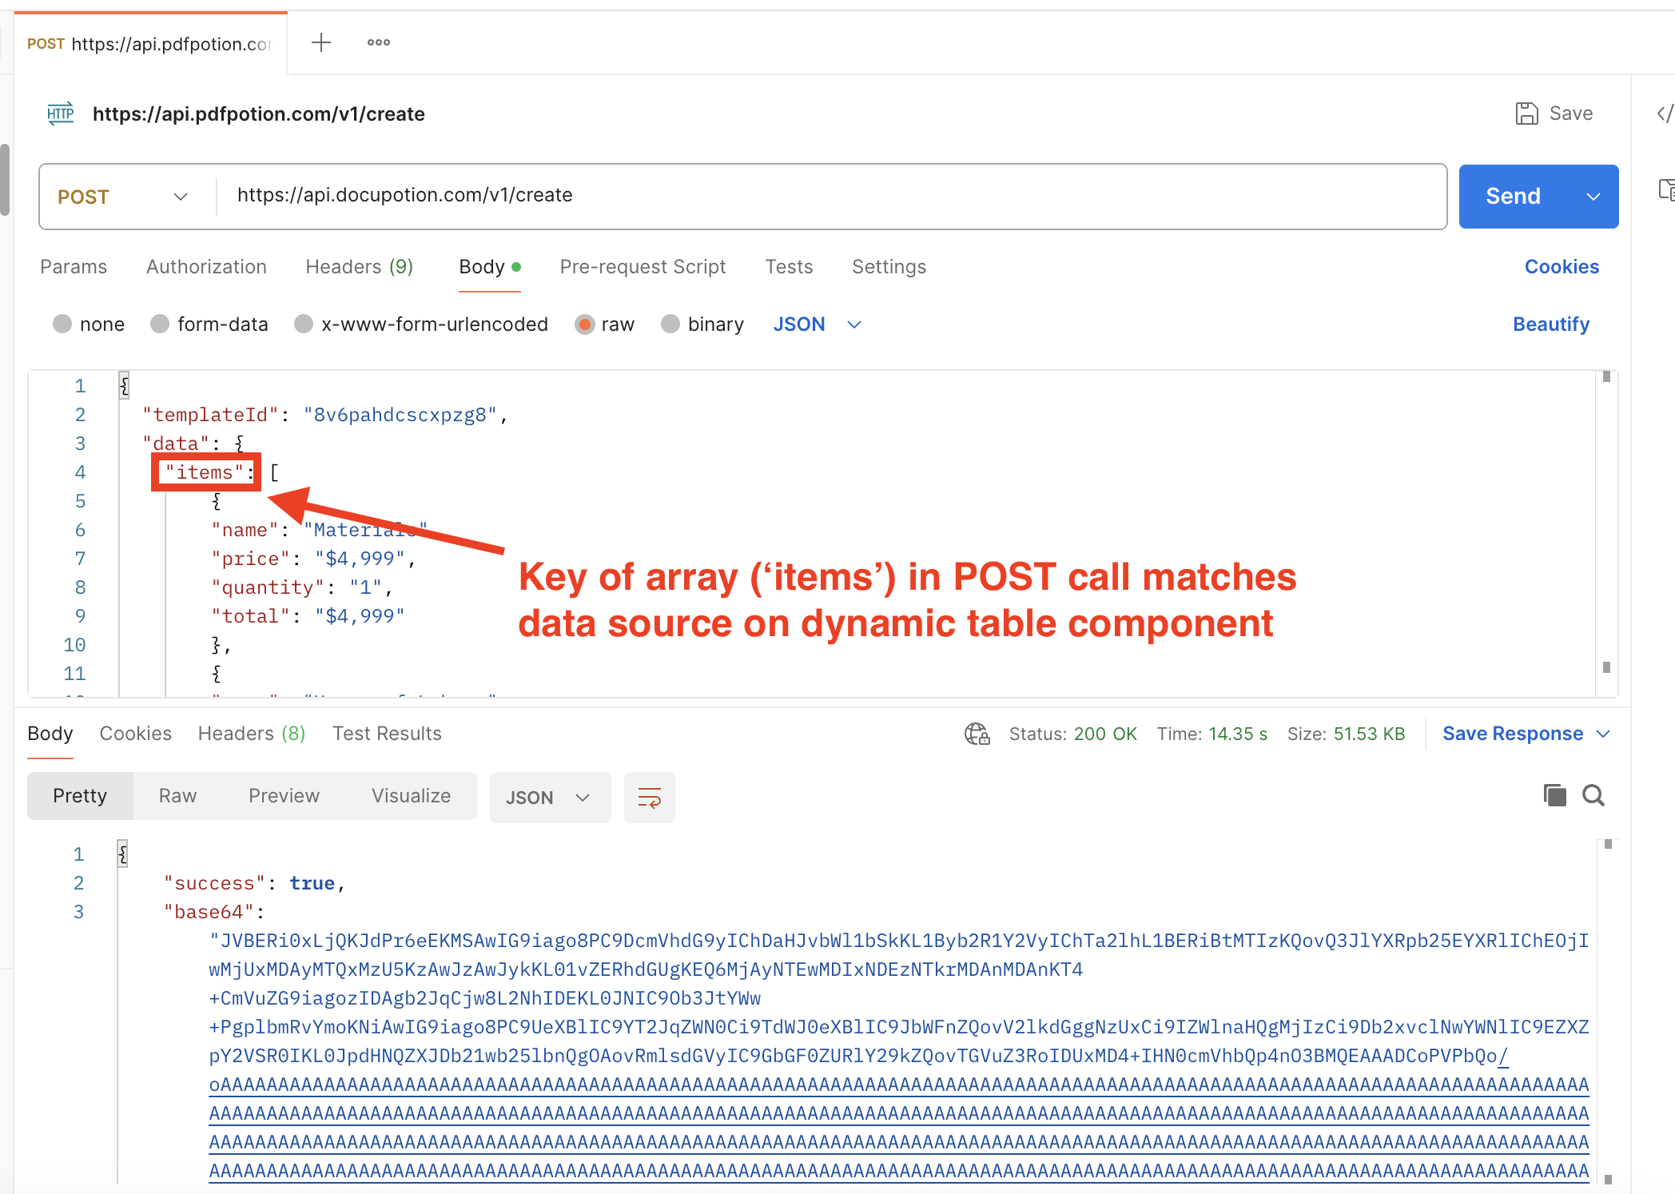Click the request URL input field
This screenshot has height=1194, width=1675.
coord(831,195)
